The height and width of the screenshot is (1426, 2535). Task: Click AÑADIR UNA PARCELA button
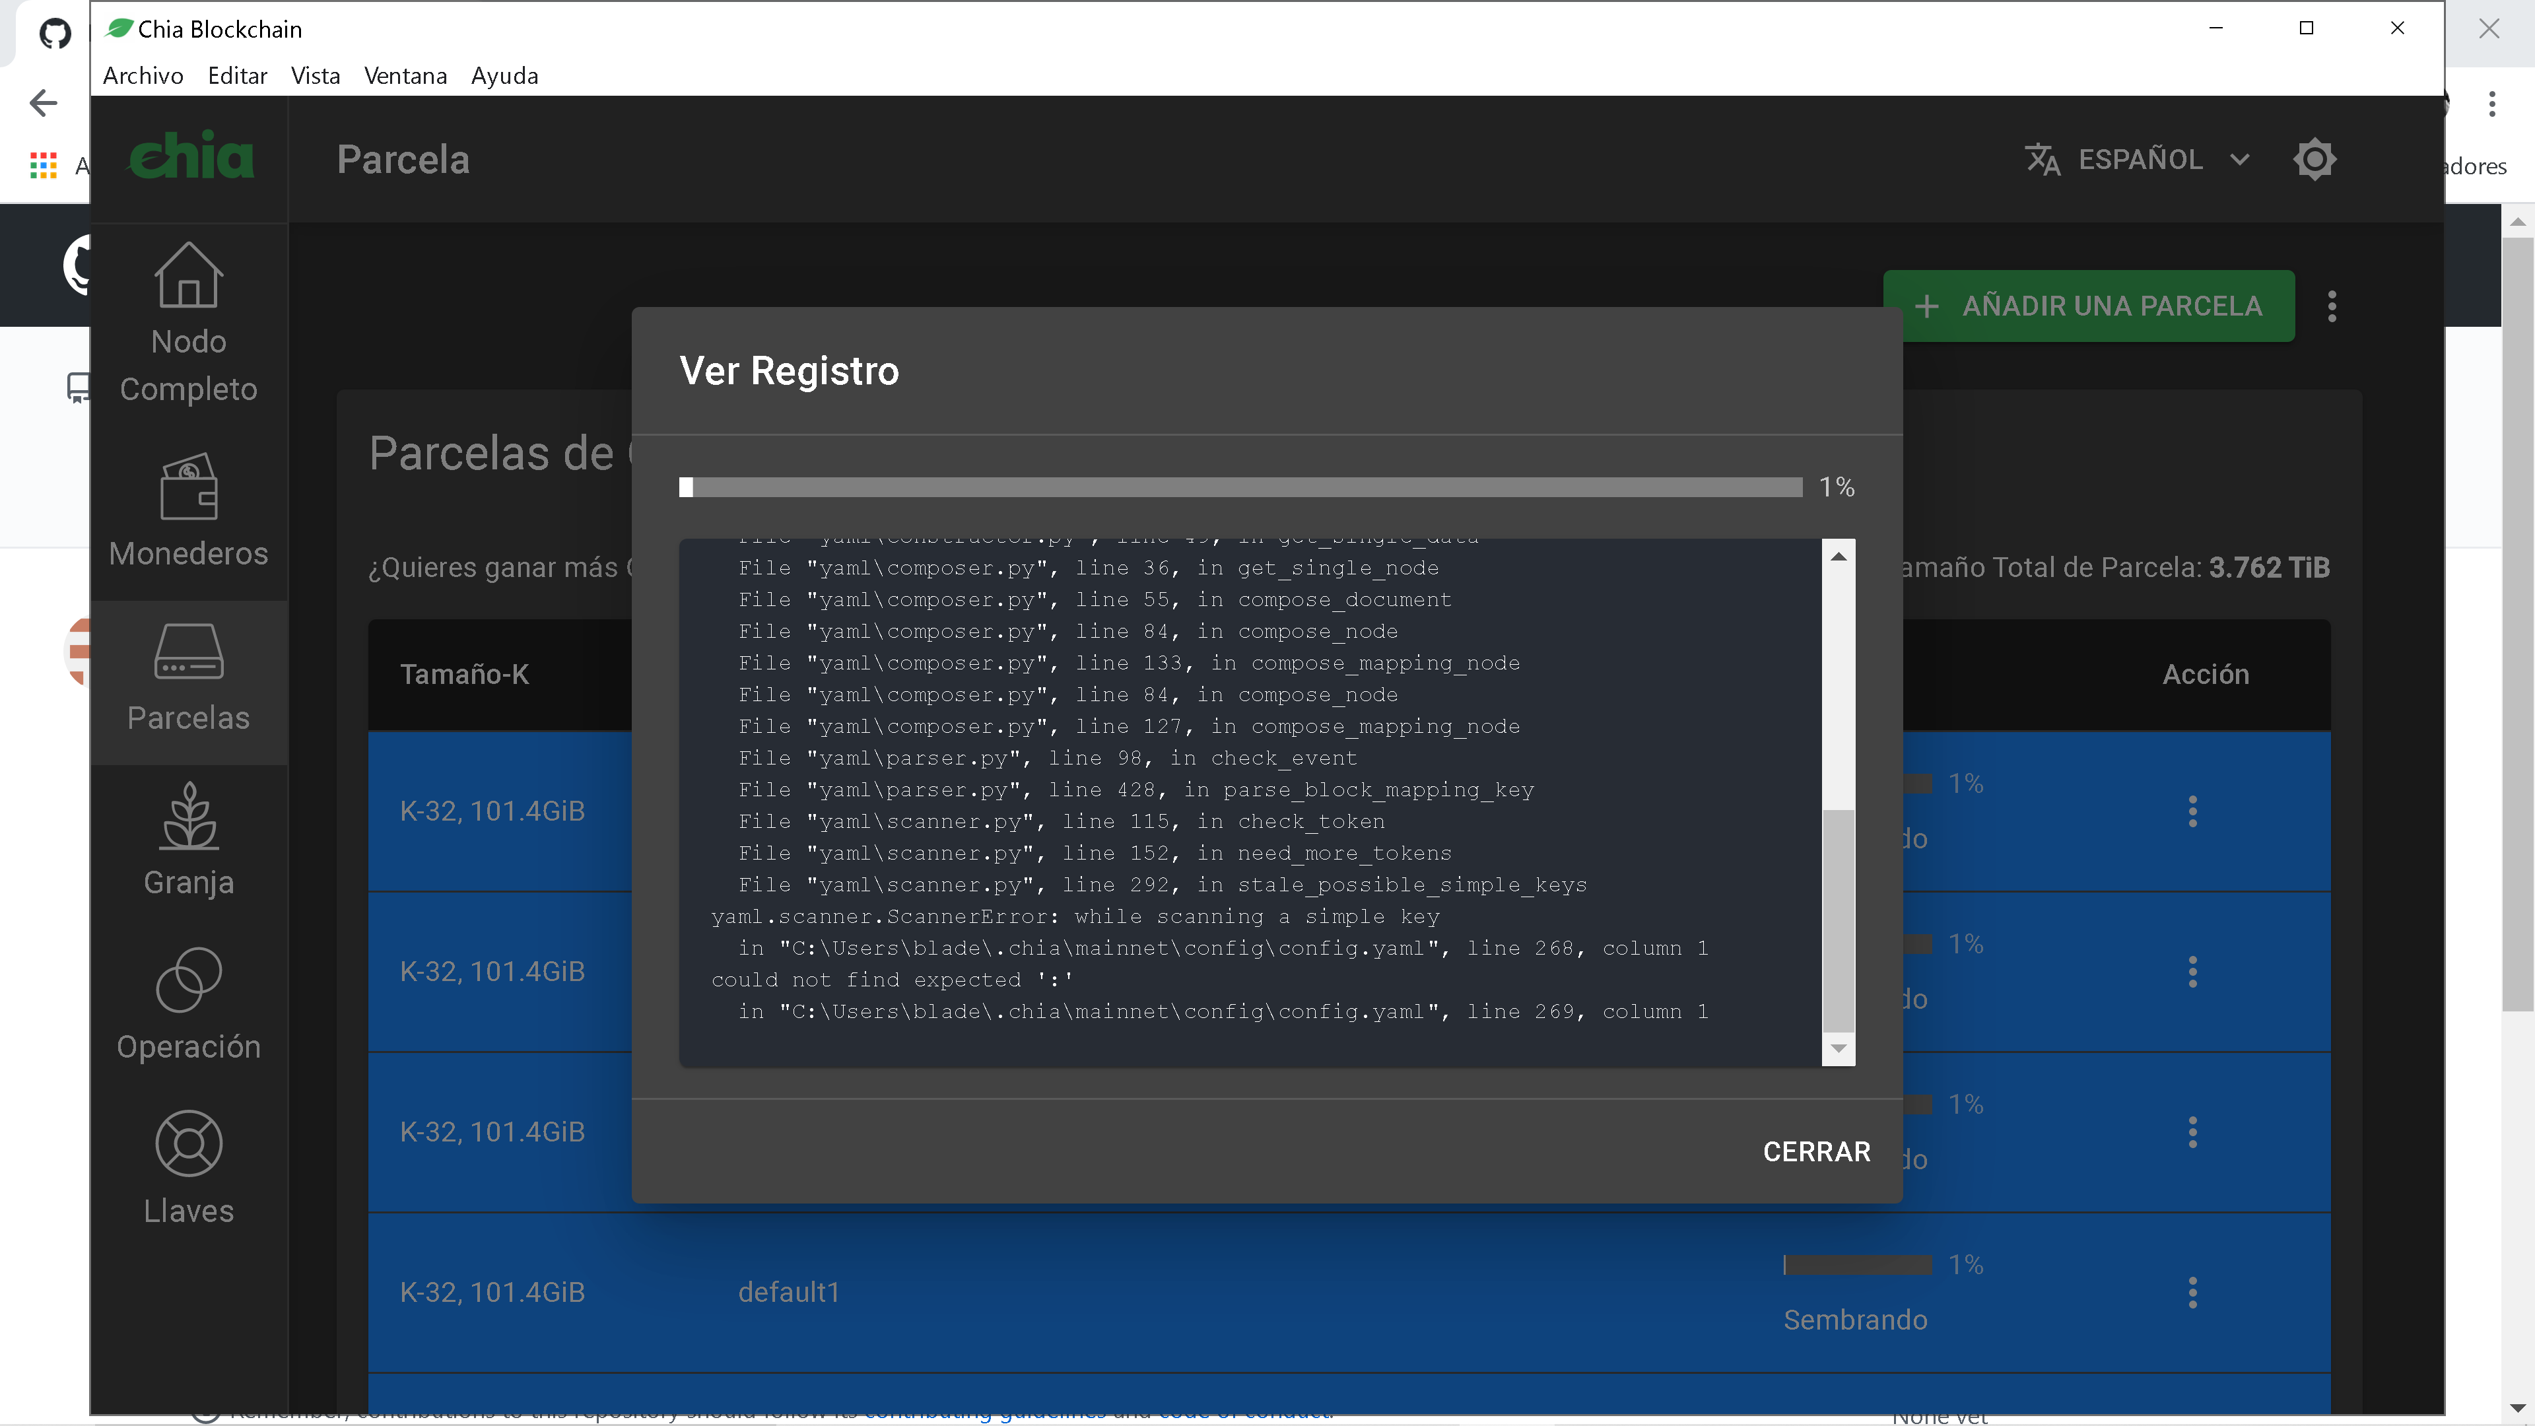2088,306
